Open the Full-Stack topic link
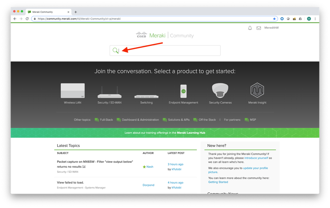The image size is (330, 208). pyautogui.click(x=106, y=120)
